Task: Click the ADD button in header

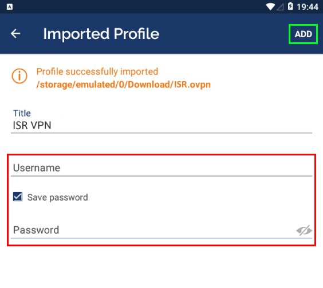Action: coord(303,34)
